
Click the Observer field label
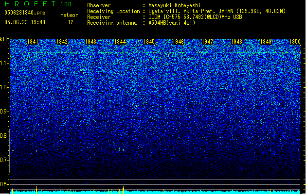tap(99, 5)
